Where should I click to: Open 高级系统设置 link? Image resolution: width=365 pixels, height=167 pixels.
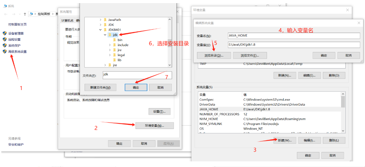pos(17,51)
